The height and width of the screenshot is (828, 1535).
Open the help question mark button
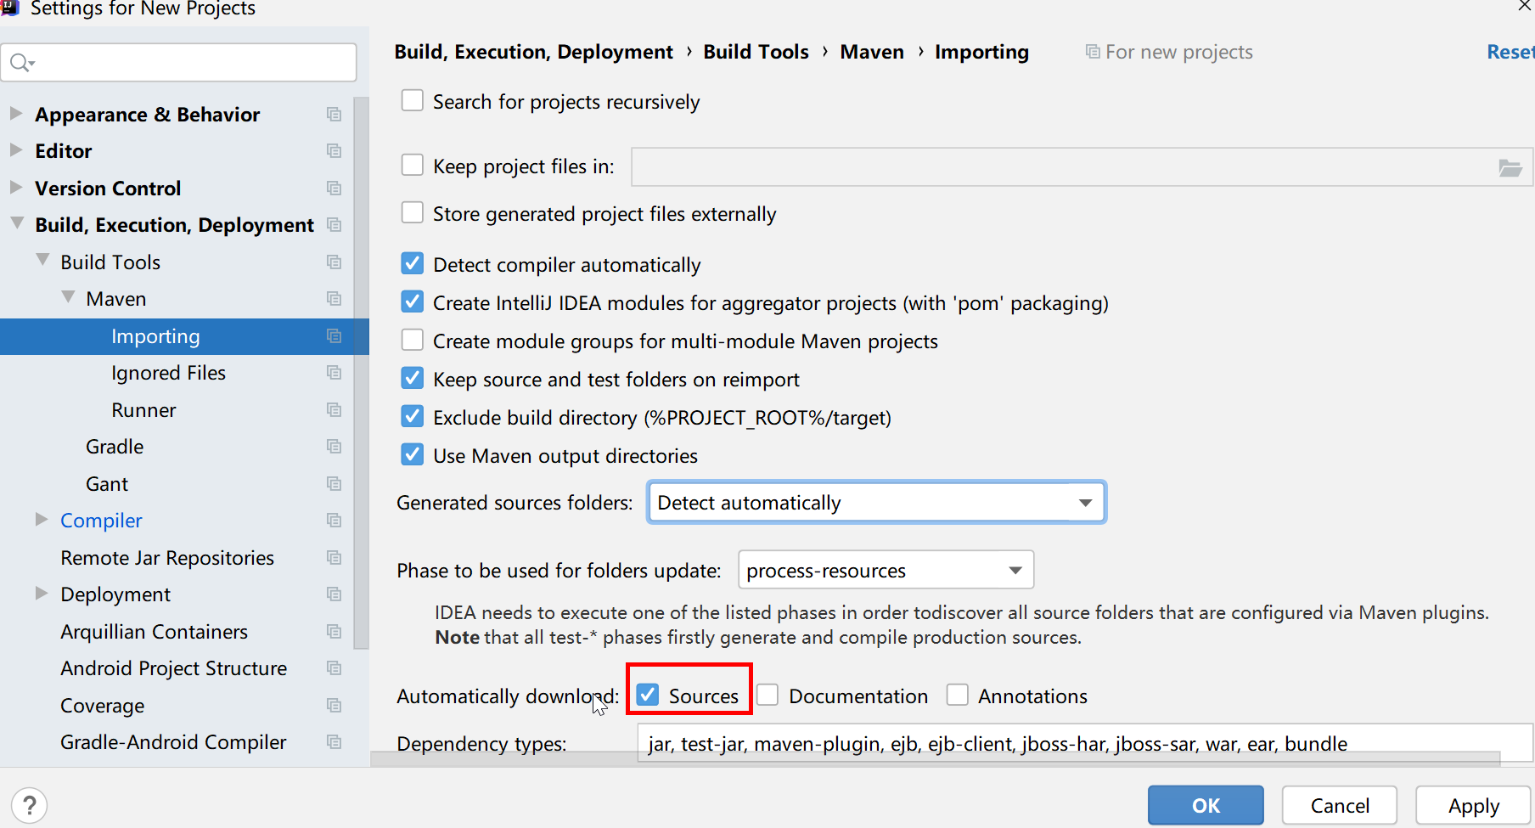pyautogui.click(x=29, y=805)
